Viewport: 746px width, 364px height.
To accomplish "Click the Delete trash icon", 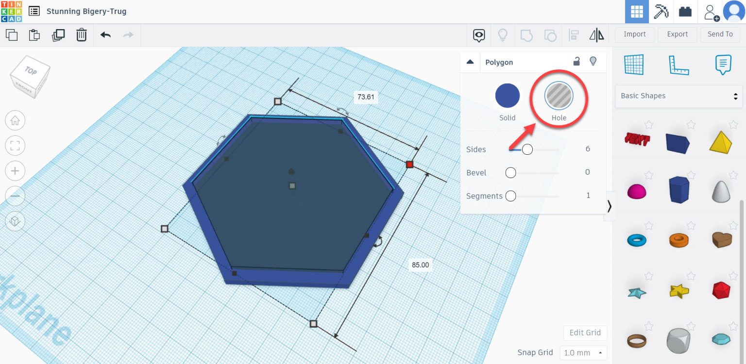I will click(82, 35).
